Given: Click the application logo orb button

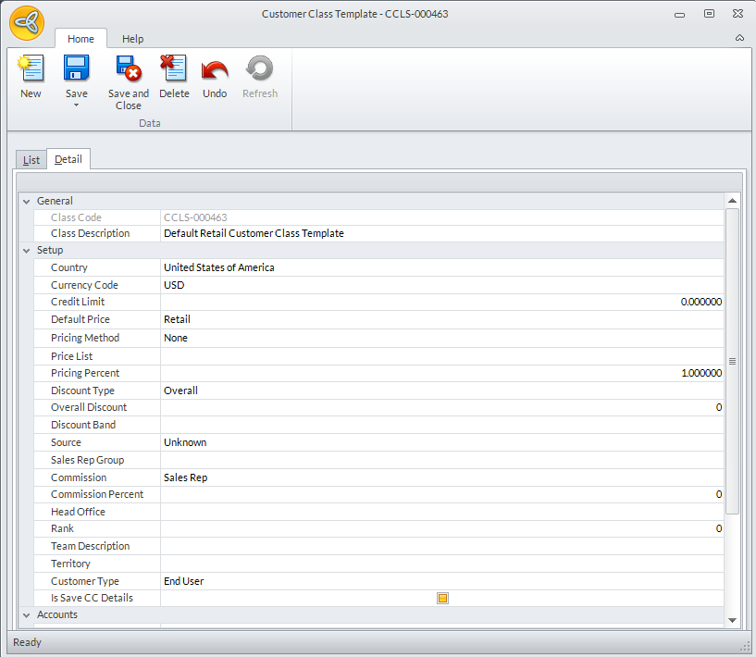Looking at the screenshot, I should [27, 24].
